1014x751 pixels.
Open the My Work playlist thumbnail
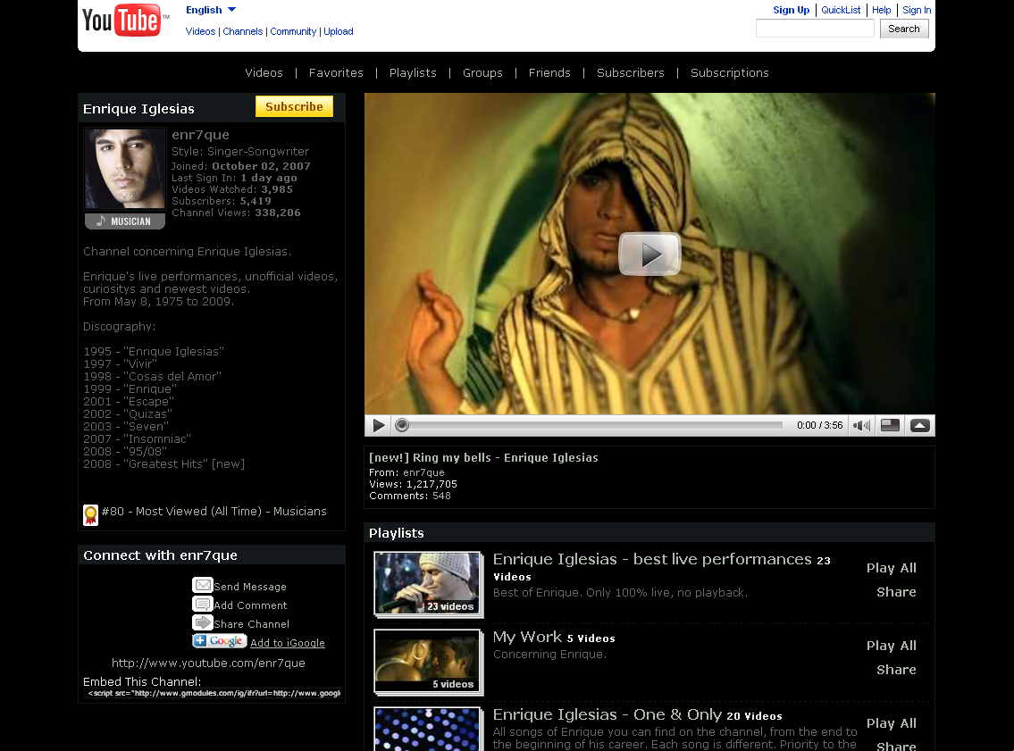point(428,662)
